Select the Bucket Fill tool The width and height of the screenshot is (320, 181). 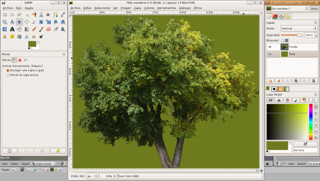point(19,29)
